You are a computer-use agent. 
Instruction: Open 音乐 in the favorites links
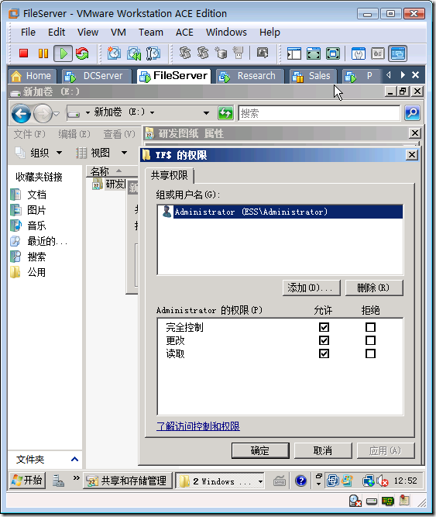pyautogui.click(x=36, y=226)
